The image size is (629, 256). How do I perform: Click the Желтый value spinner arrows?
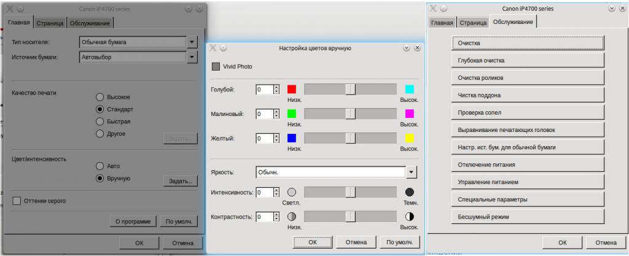[x=276, y=139]
